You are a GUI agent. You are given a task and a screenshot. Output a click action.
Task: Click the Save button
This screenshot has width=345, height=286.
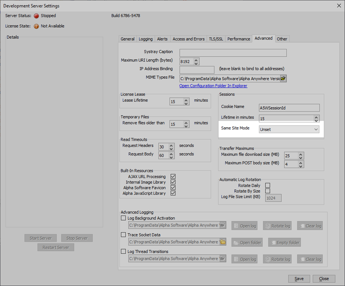pos(299,279)
